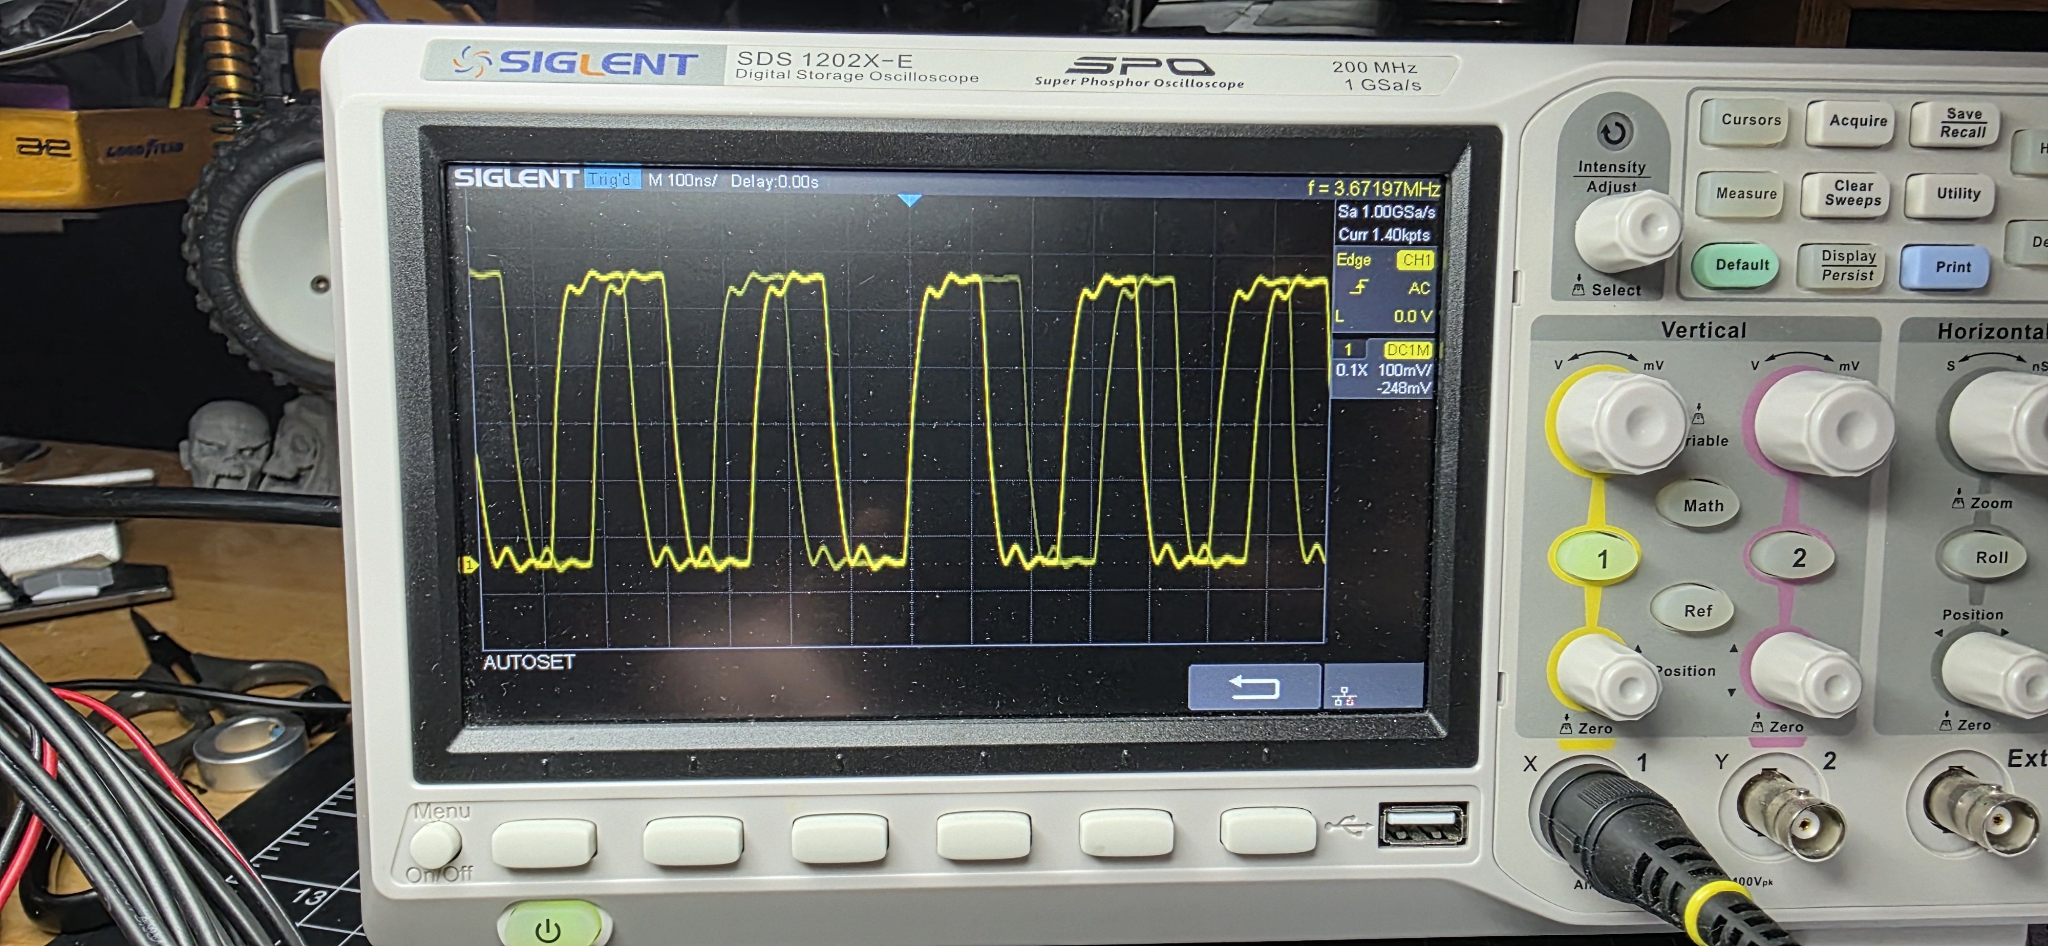Tap the network LAN icon softkey

(x=1345, y=697)
